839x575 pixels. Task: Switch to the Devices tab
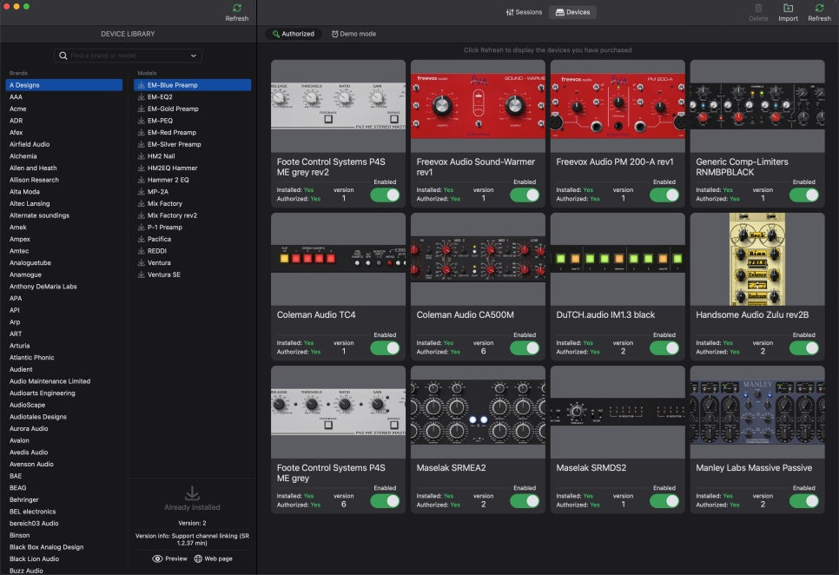pos(572,12)
